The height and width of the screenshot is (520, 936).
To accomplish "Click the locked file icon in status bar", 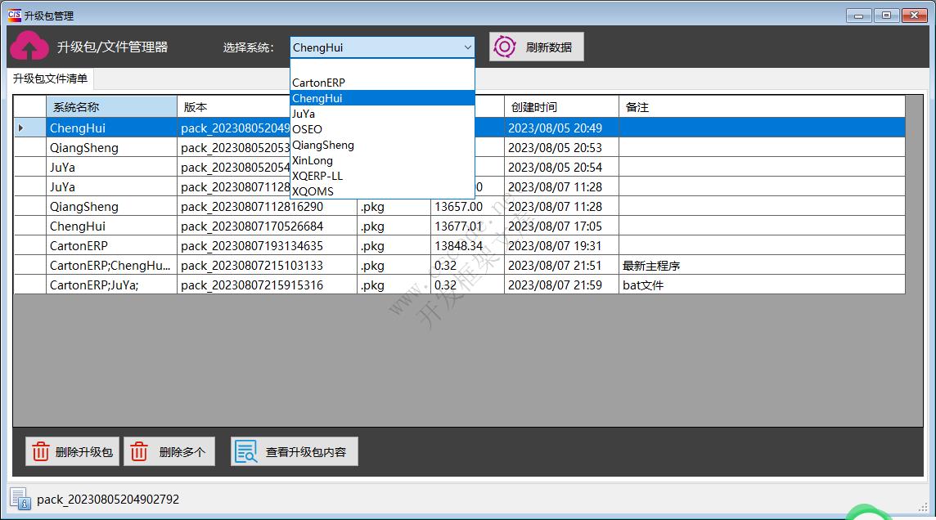I will tap(20, 499).
